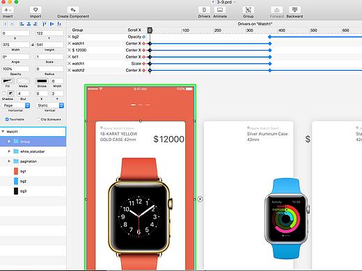Viewport: 362px width, 271px height.
Task: Expand the pagination folder
Action: coord(9,161)
